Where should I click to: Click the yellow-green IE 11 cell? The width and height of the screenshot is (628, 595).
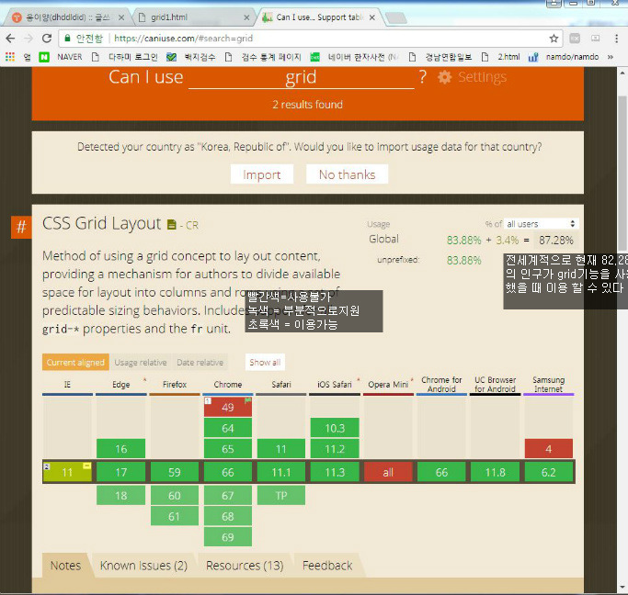[67, 472]
